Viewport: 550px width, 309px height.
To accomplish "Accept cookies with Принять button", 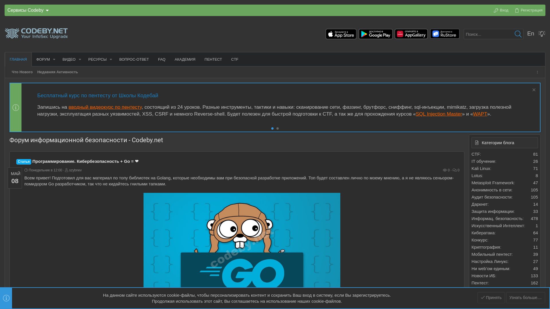I will [491, 298].
